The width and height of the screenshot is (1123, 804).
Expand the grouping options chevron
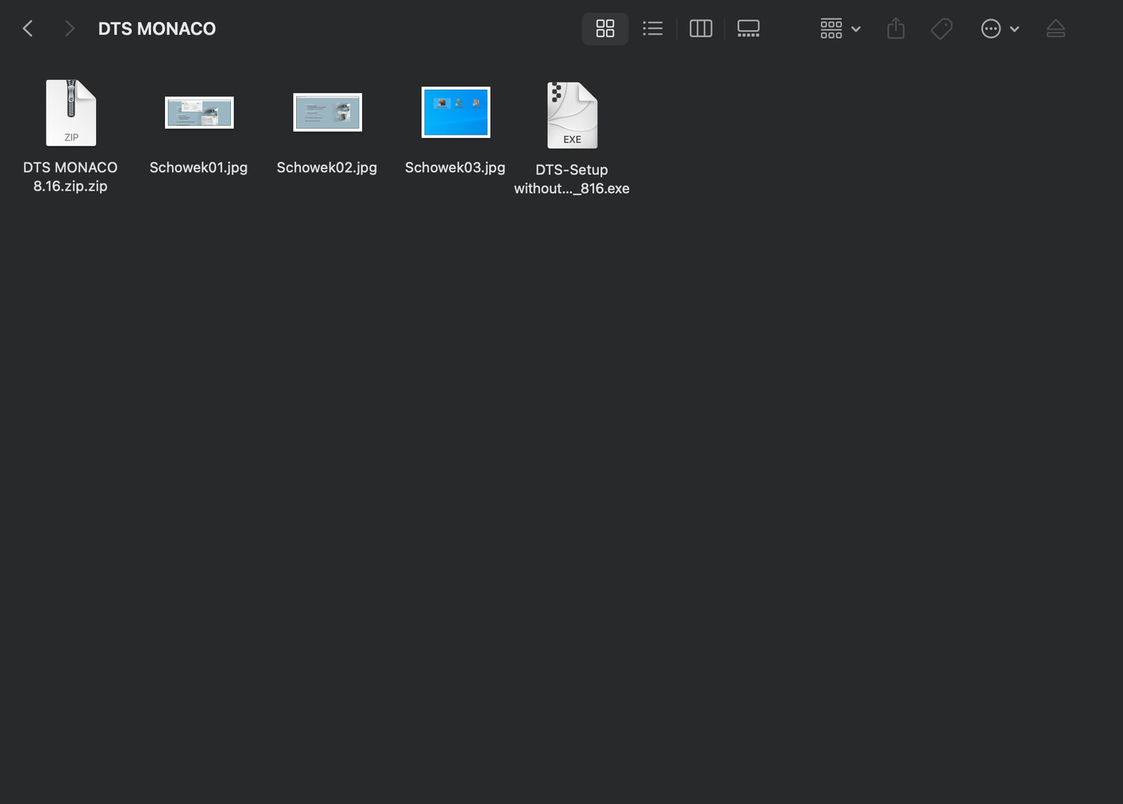[856, 29]
